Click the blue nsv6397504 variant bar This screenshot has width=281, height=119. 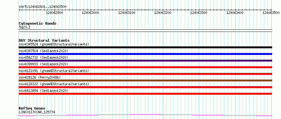[x=145, y=54]
